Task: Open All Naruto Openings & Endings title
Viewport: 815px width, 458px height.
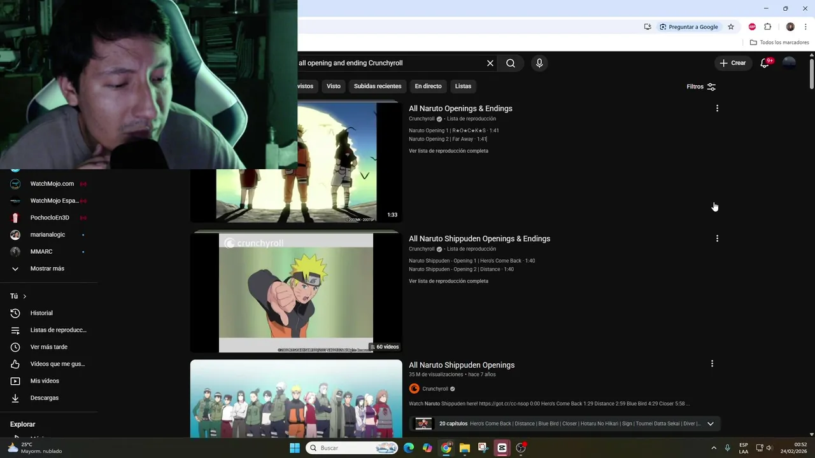Action: pos(460,108)
